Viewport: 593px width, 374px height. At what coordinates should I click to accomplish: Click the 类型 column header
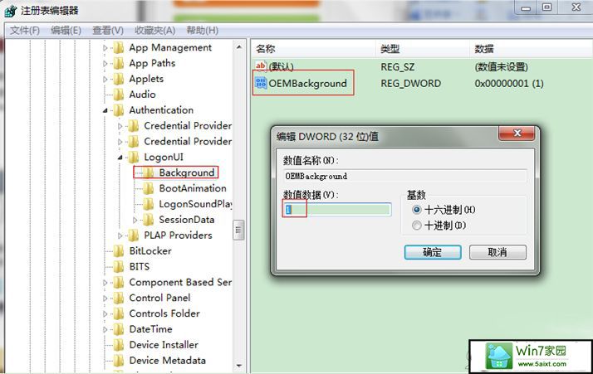[423, 49]
